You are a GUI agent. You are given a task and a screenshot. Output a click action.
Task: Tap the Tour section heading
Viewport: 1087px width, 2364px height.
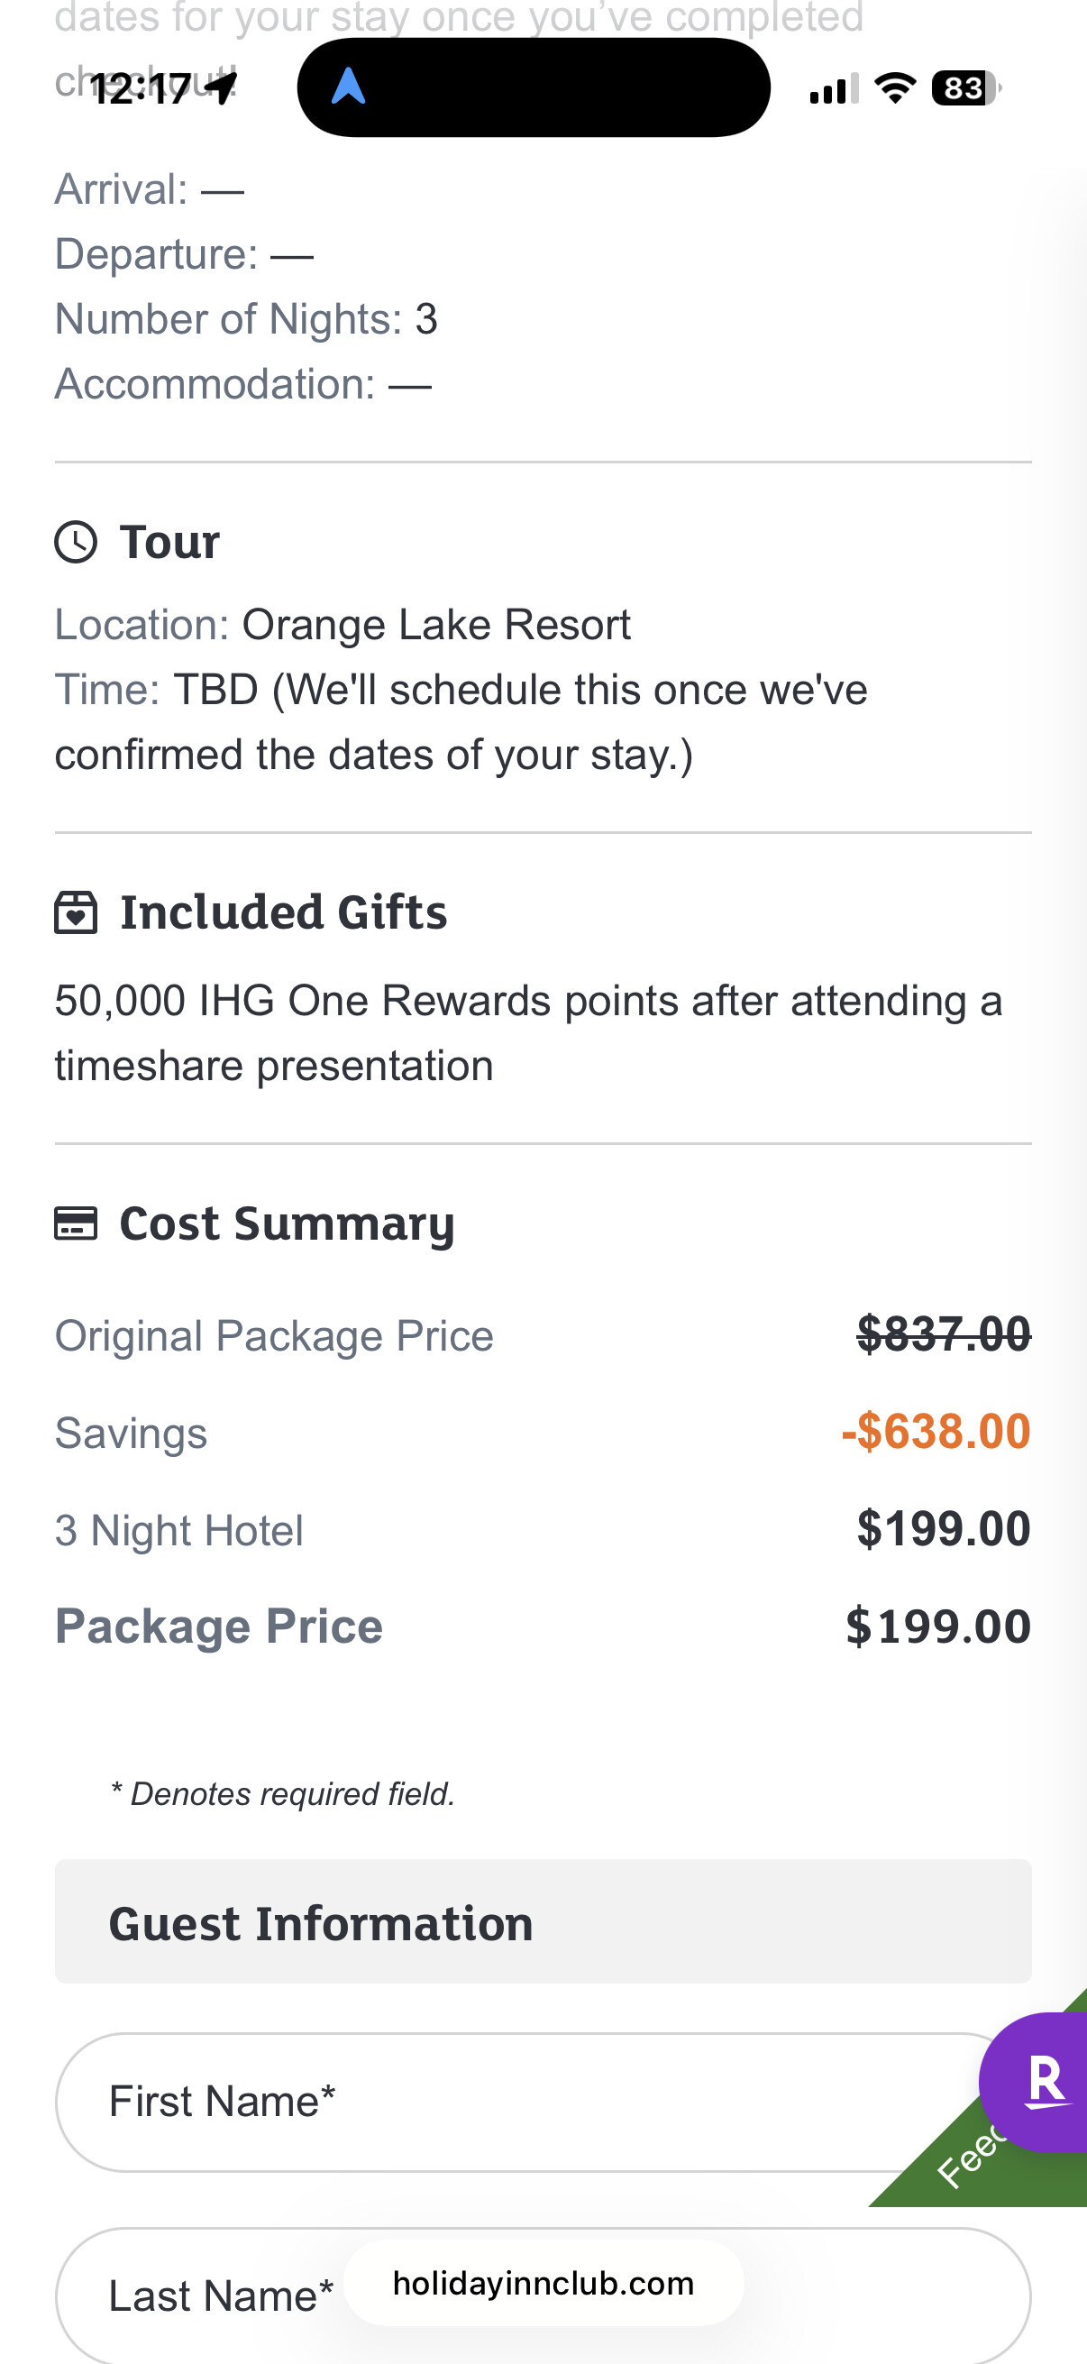coord(169,543)
